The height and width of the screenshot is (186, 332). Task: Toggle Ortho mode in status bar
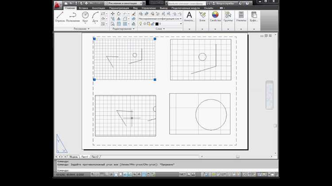(x=106, y=175)
